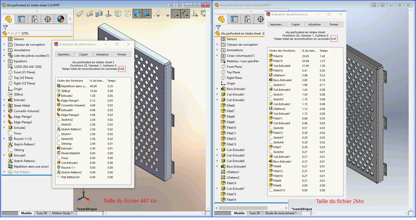
Task: Expand Corps volumiques(1) in right tree
Action: 217,56
